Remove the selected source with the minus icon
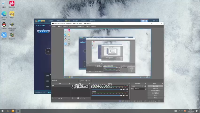Viewport: 200px width, 113px height. (x=75, y=98)
